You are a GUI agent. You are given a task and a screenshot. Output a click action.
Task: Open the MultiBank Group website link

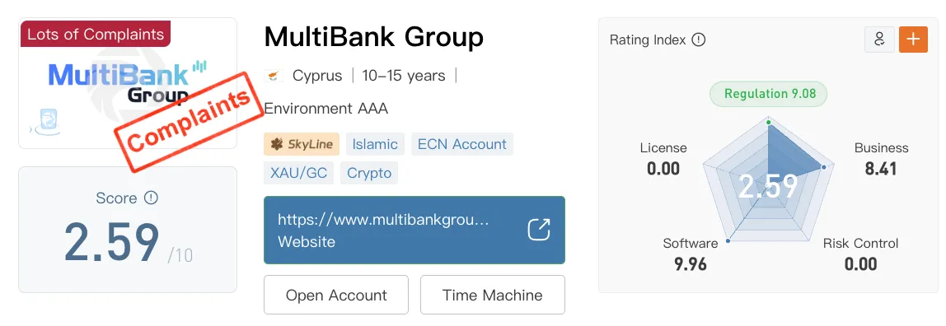pyautogui.click(x=414, y=231)
